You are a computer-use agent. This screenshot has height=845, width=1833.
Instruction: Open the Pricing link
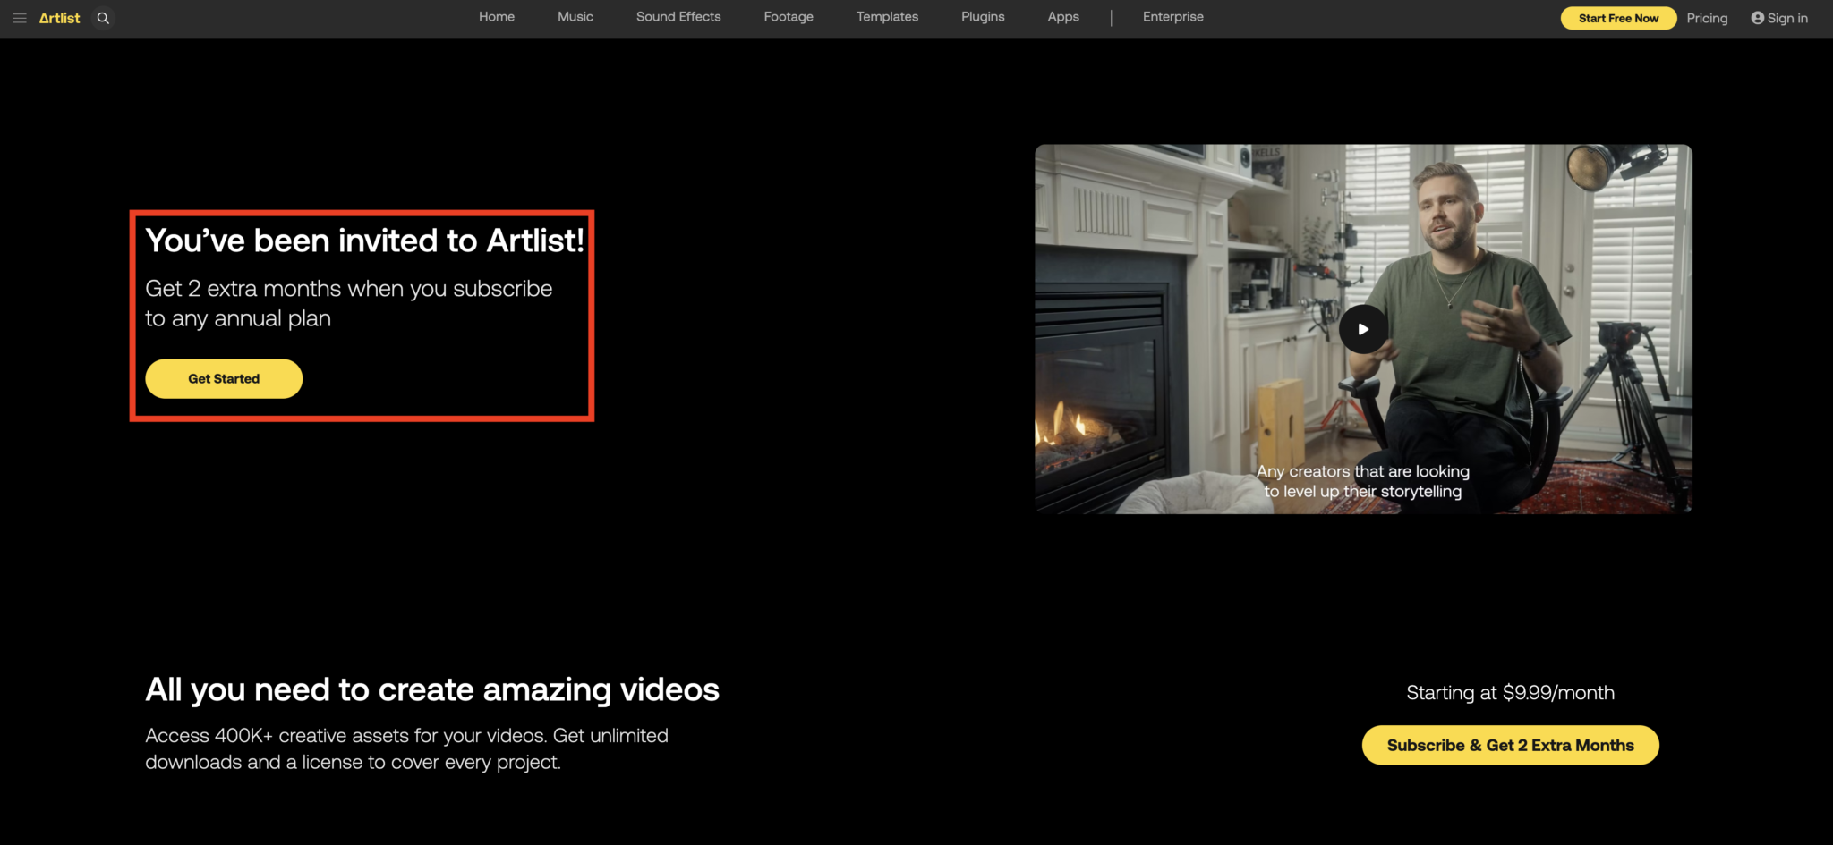point(1707,18)
